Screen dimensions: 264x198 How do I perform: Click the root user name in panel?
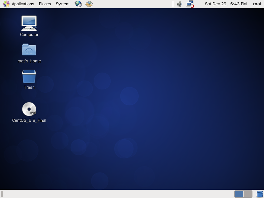pos(257,4)
